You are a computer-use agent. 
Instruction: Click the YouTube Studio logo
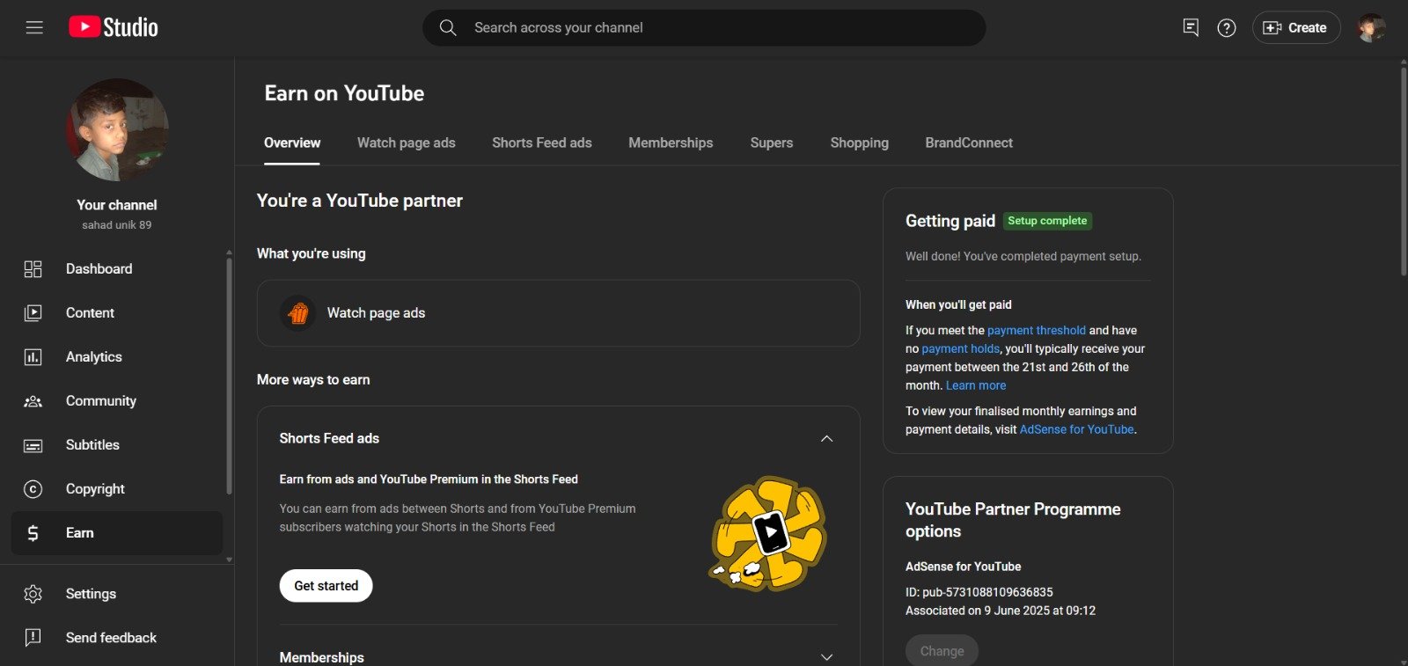coord(114,27)
